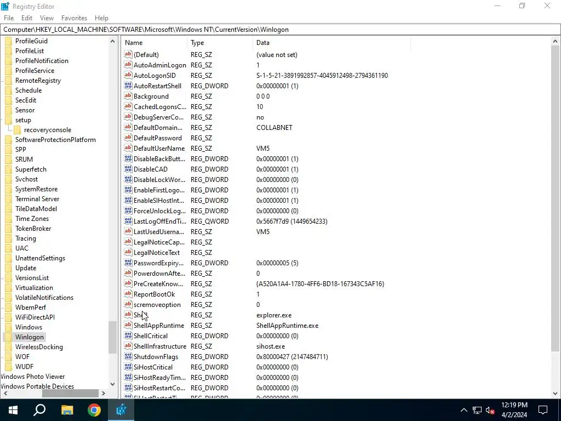
Task: Select the SoftwareProtectionPlatform key
Action: [55, 140]
